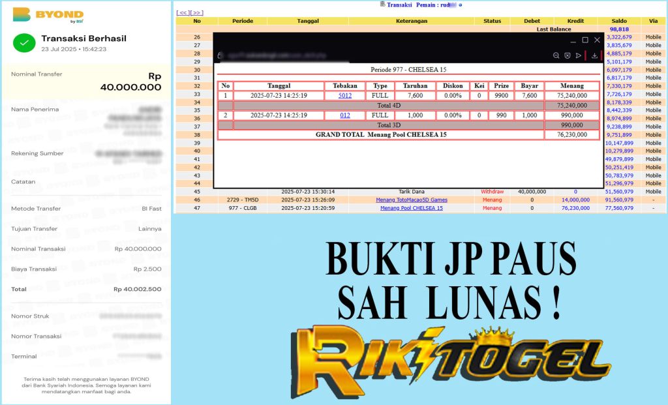Click the download icon in popup toolbar

click(594, 56)
